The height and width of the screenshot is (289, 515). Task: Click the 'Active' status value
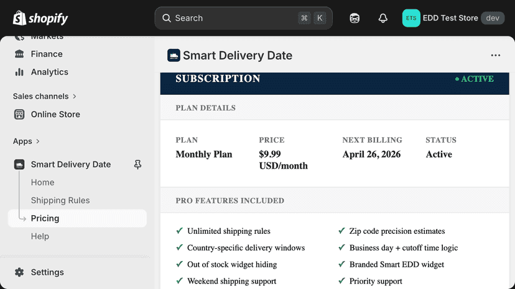pos(438,154)
